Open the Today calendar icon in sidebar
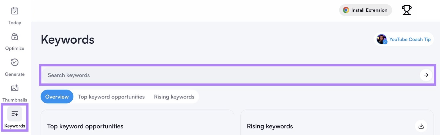Image resolution: width=440 pixels, height=135 pixels. tap(15, 11)
